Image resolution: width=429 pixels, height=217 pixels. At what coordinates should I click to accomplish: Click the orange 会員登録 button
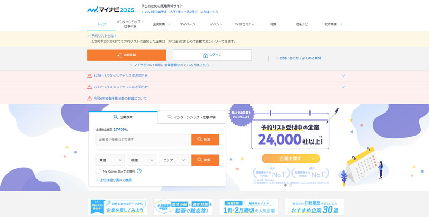tap(127, 55)
